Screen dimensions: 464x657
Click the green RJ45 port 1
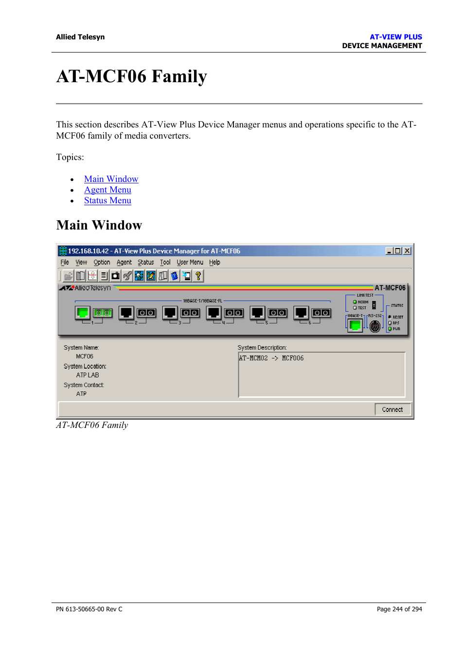(x=83, y=313)
